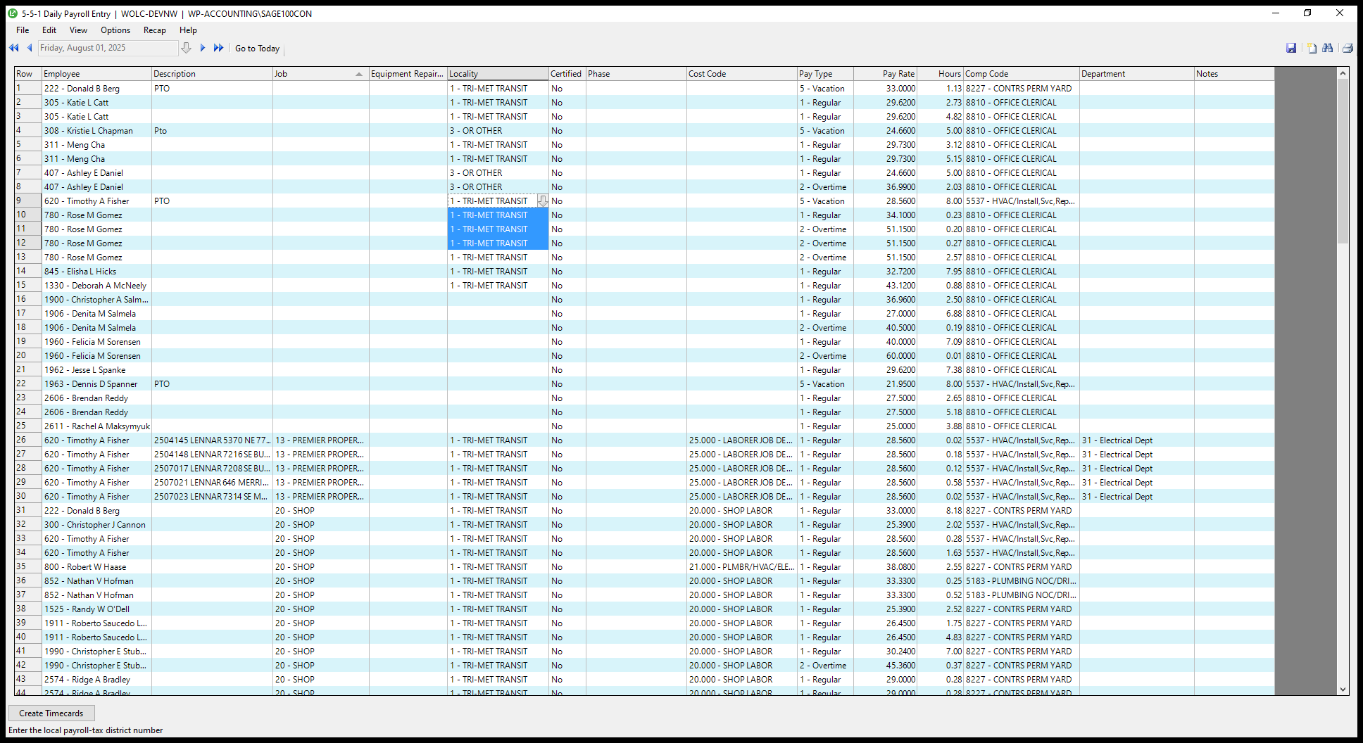The height and width of the screenshot is (743, 1363).
Task: Click the double-right arrow to jump forward
Action: [x=218, y=48]
